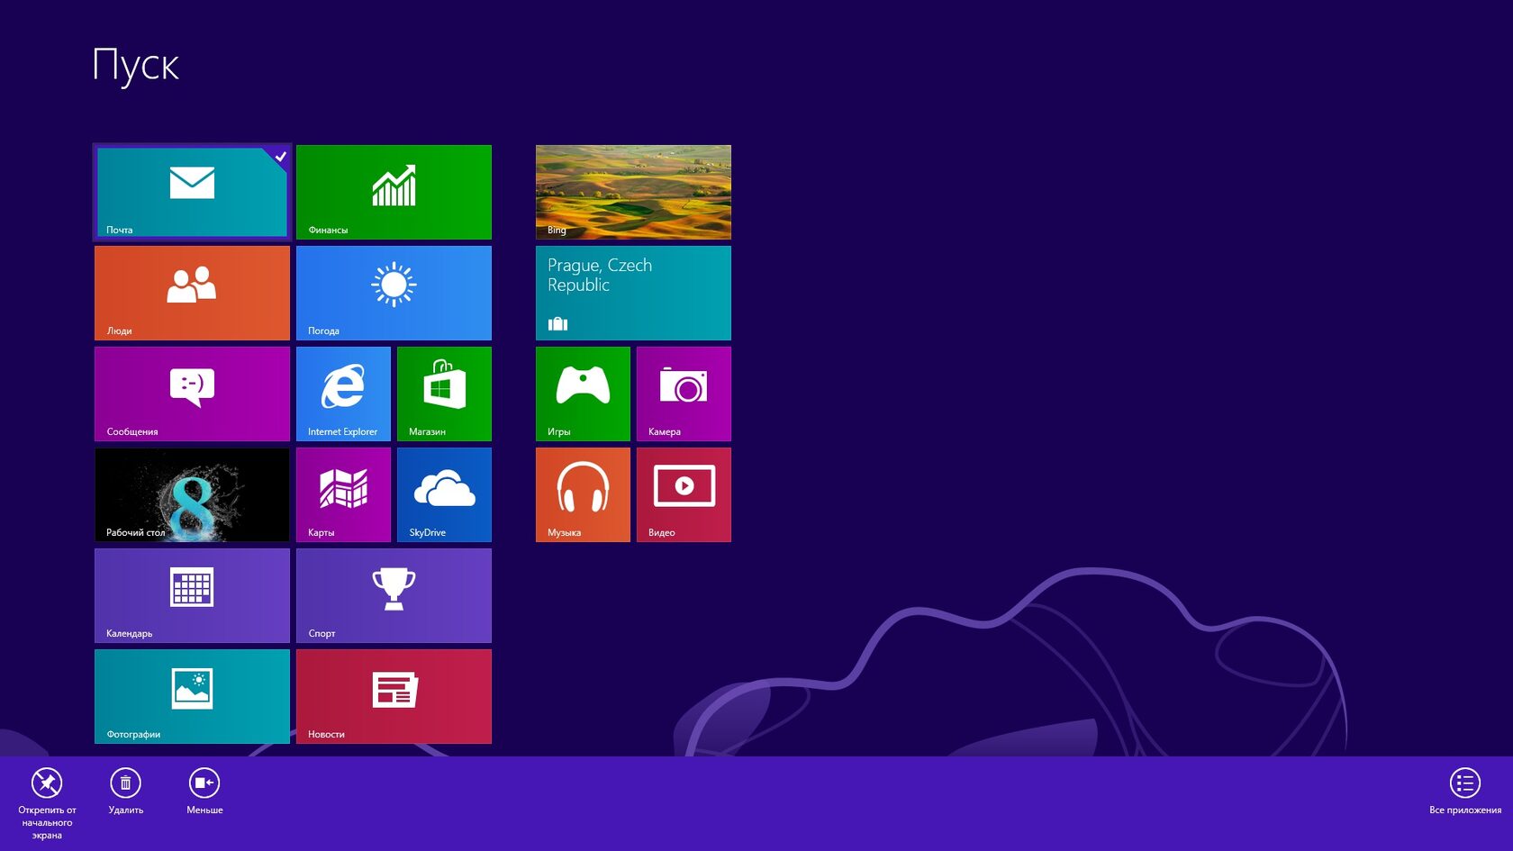Open the Финансы finance tile

coord(394,192)
